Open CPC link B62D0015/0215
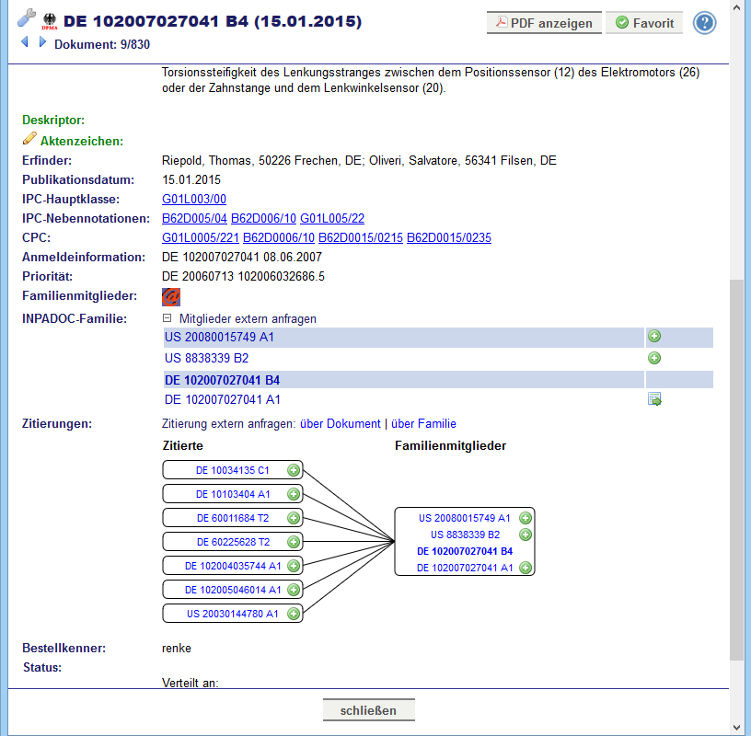 (361, 238)
